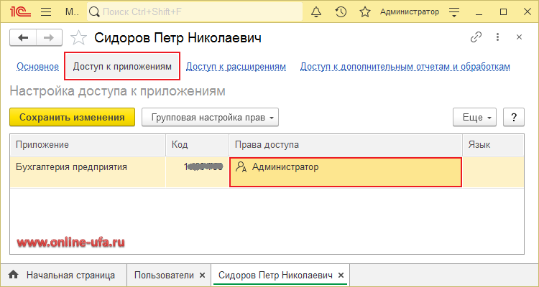Open the form's three-dot options menu

tap(497, 38)
